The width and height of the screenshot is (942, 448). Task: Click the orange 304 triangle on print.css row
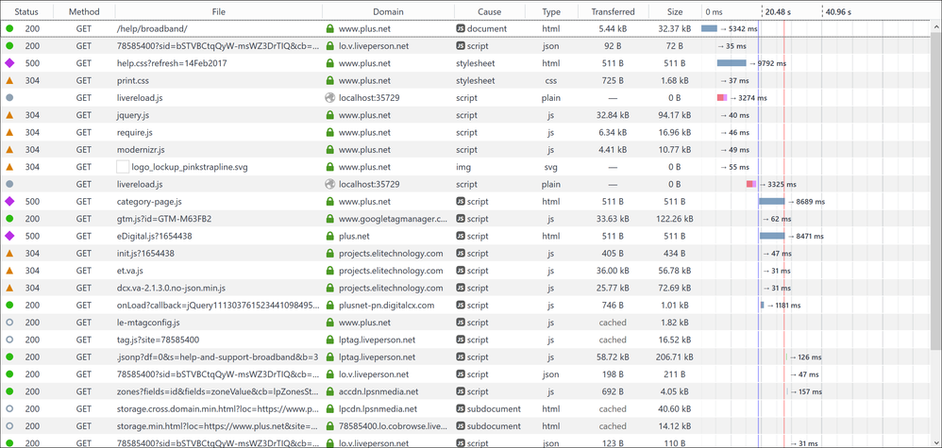[x=9, y=80]
